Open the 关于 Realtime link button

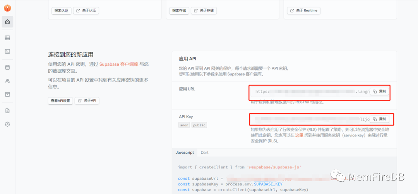[x=304, y=11]
